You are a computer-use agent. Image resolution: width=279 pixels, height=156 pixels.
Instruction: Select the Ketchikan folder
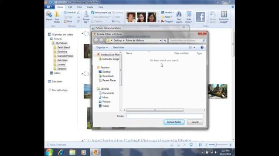pos(61,60)
